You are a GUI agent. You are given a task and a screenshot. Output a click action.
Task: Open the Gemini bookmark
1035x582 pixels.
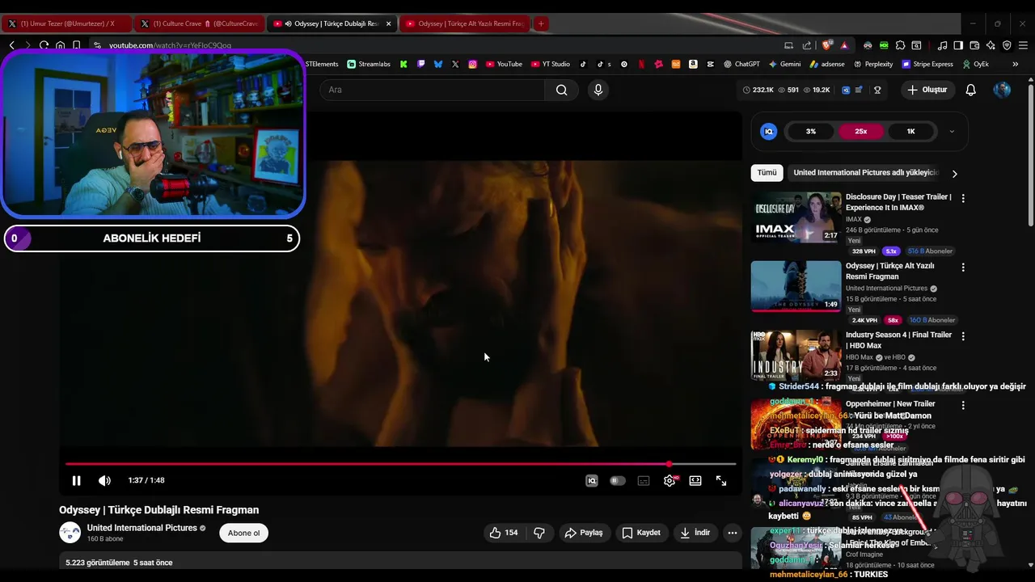[785, 64]
